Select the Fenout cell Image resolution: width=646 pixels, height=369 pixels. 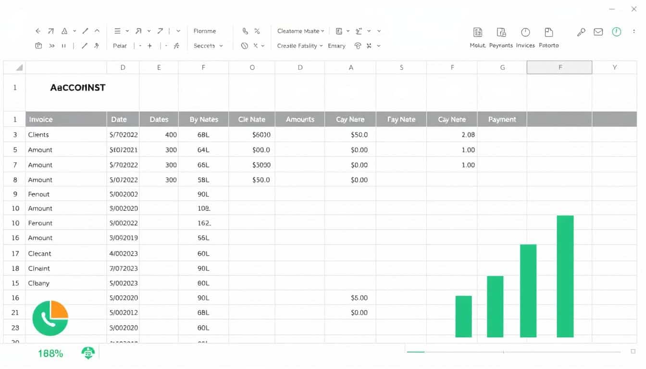click(66, 194)
